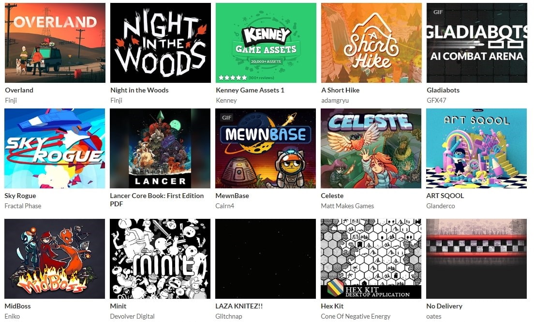Open the Celeste game thumbnail
The image size is (535, 322).
[x=371, y=148]
